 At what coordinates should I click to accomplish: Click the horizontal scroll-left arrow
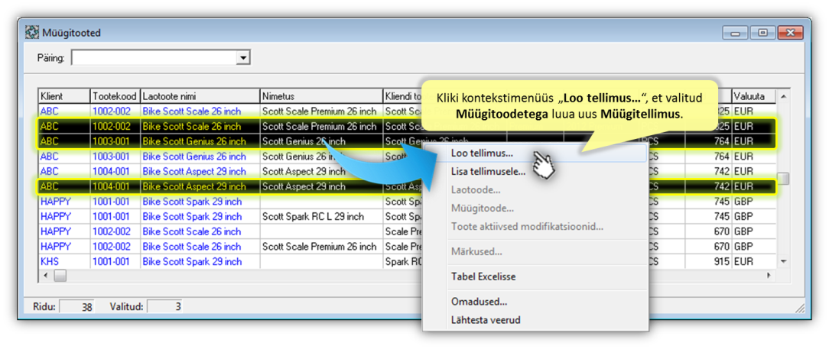pyautogui.click(x=45, y=275)
